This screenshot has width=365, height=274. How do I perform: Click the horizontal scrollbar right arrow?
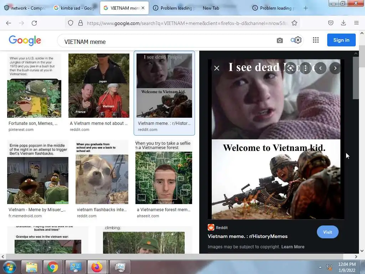coord(356,257)
